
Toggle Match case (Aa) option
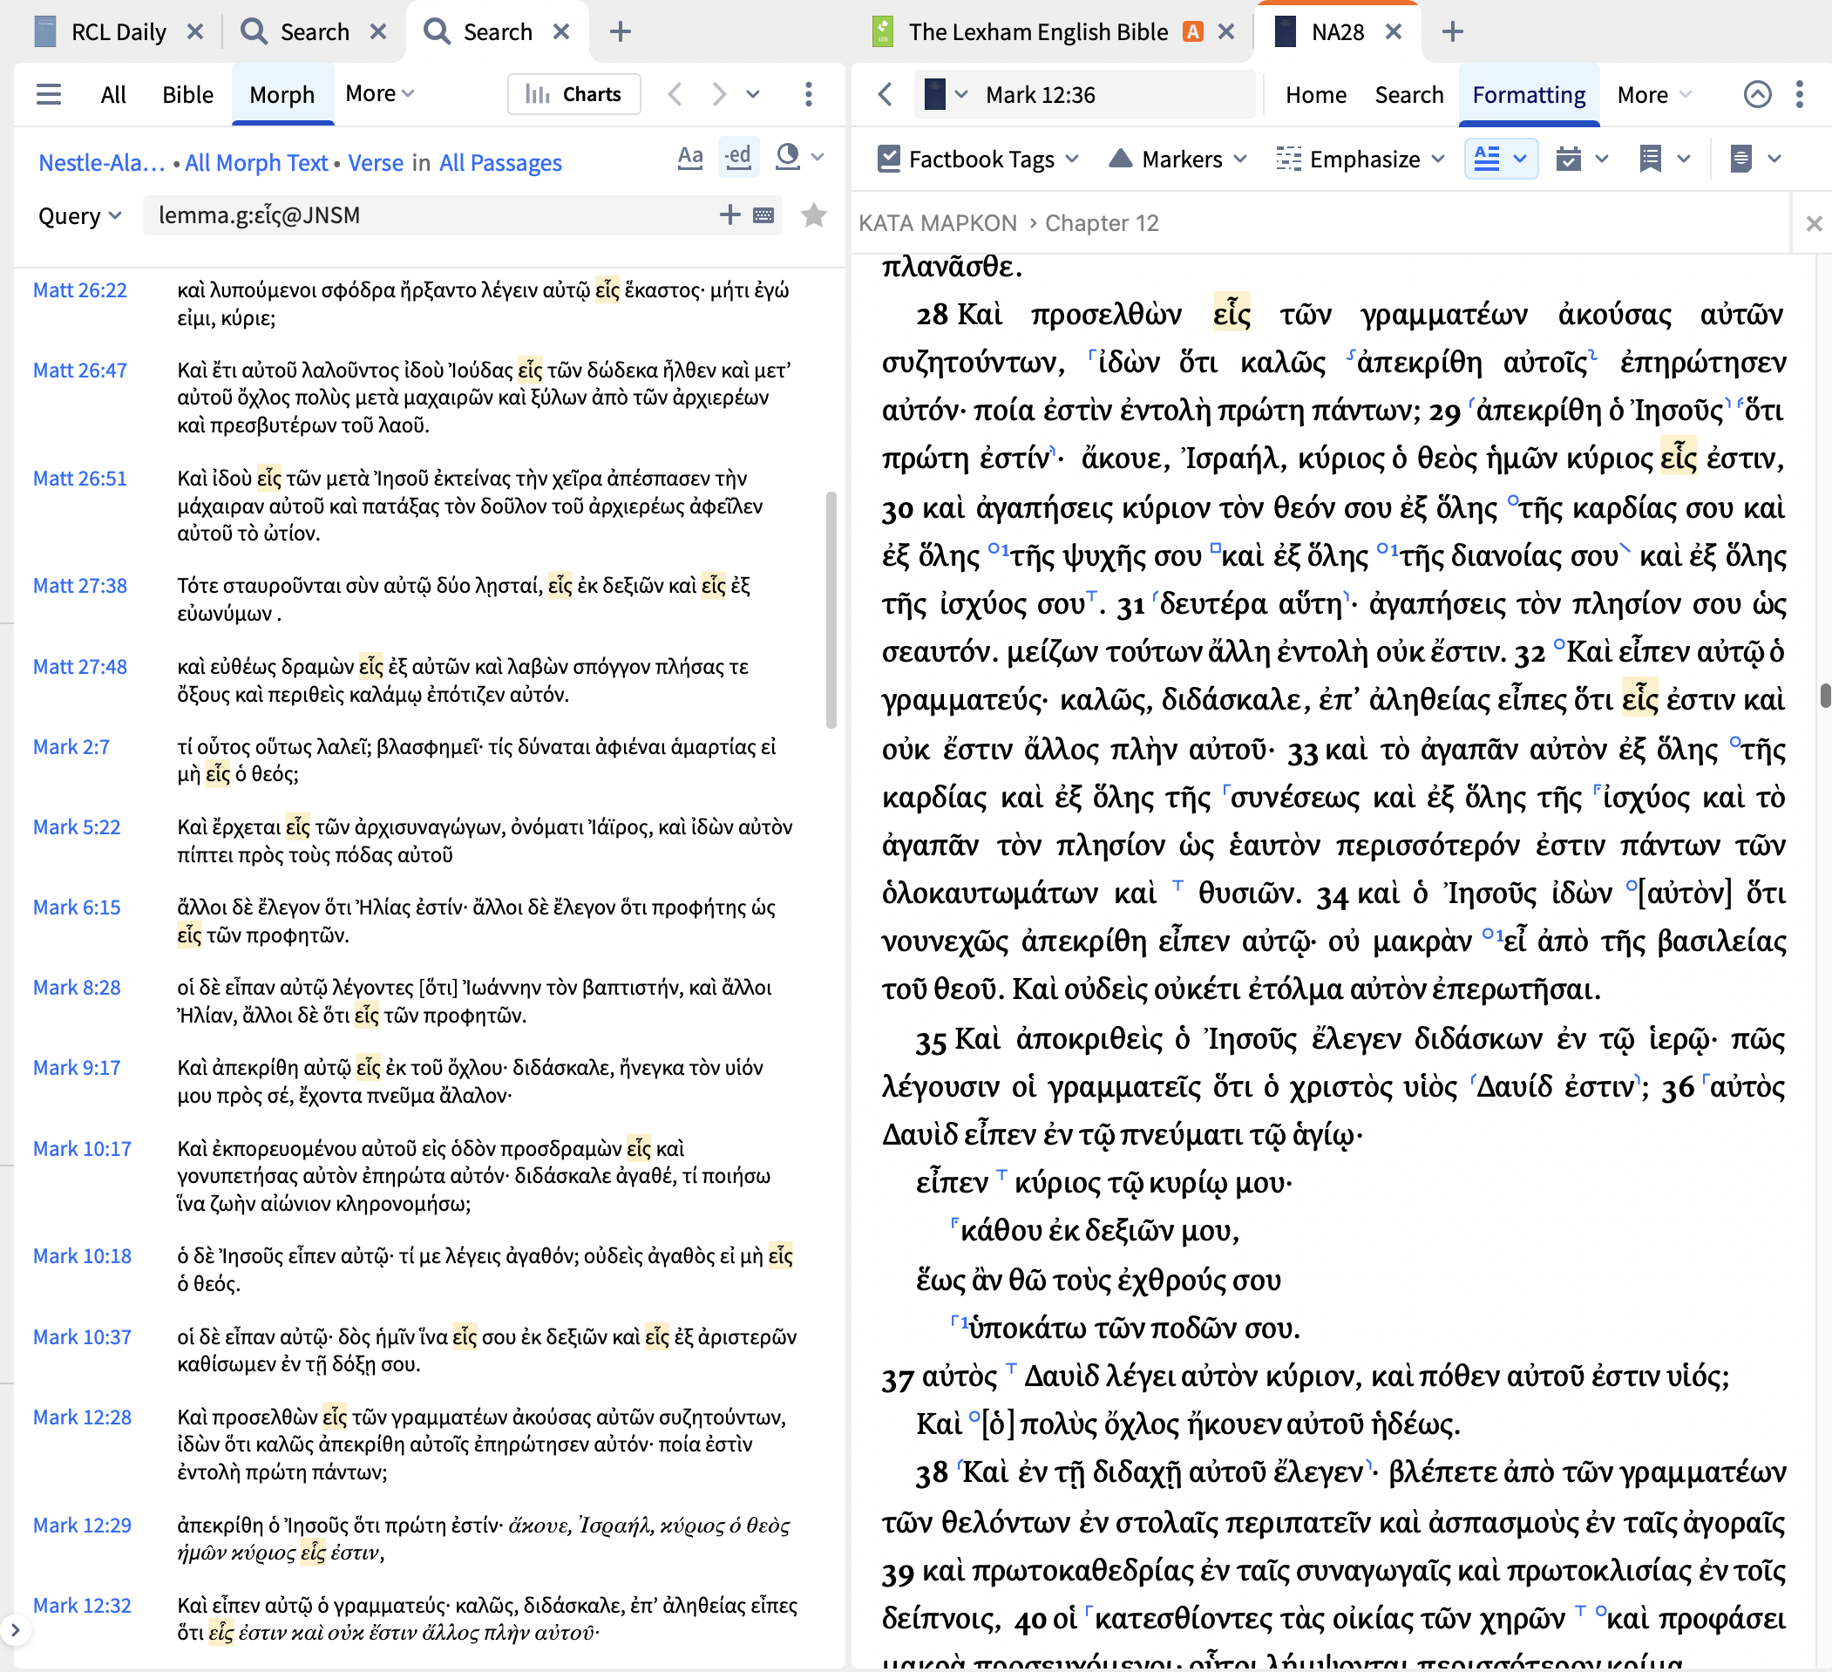(x=689, y=157)
